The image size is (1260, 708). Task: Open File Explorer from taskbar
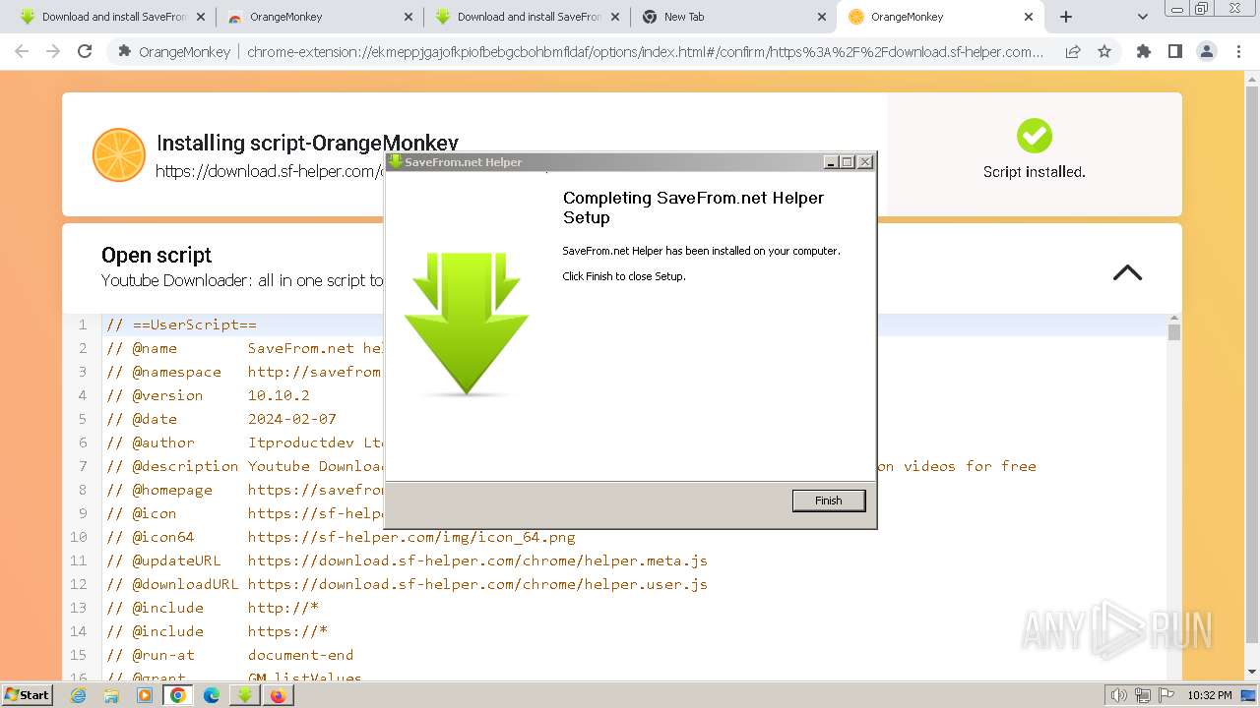pyautogui.click(x=111, y=695)
